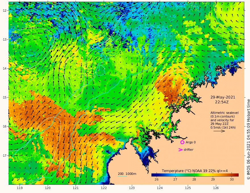Image resolution: width=250 pixels, height=193 pixels.
Task: Click the date label 29-May-2021
Action: 223,97
